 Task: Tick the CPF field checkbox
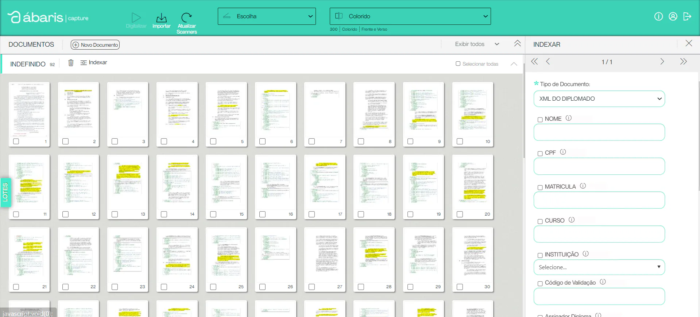(540, 154)
